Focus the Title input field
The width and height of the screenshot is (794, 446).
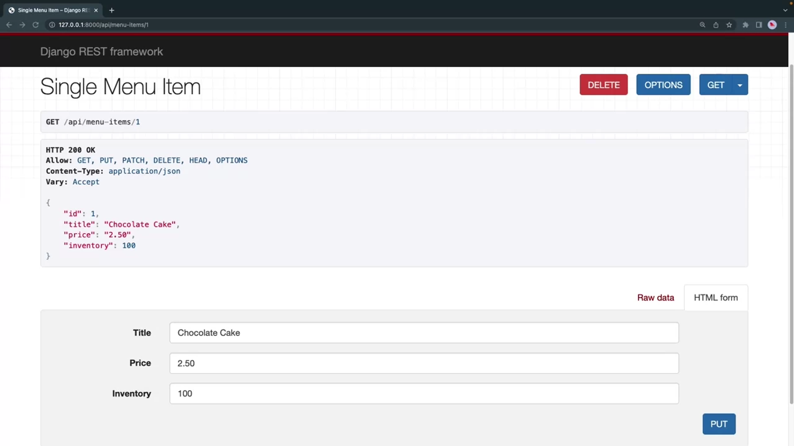pos(424,333)
